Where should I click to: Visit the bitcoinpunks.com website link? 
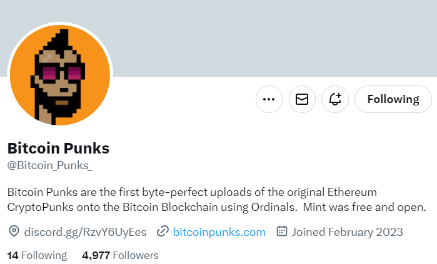tap(219, 232)
